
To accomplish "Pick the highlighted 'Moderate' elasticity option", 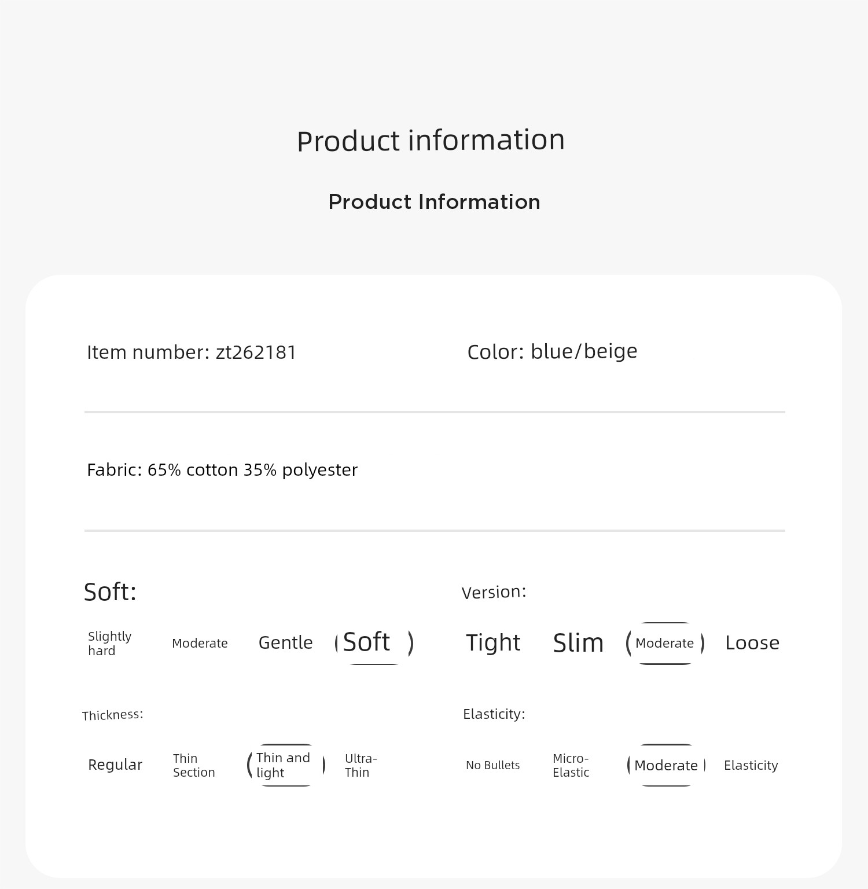I will (x=666, y=765).
